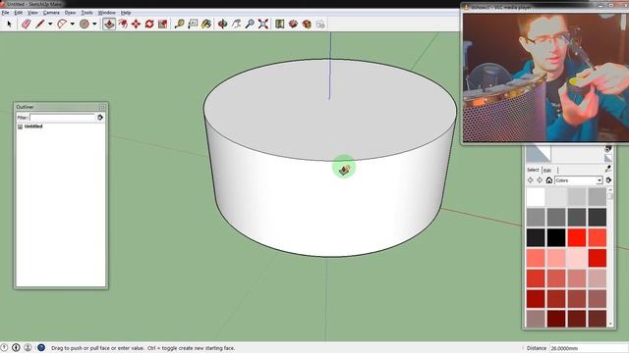This screenshot has height=353, width=629.
Task: Open the Window menu
Action: tap(107, 13)
